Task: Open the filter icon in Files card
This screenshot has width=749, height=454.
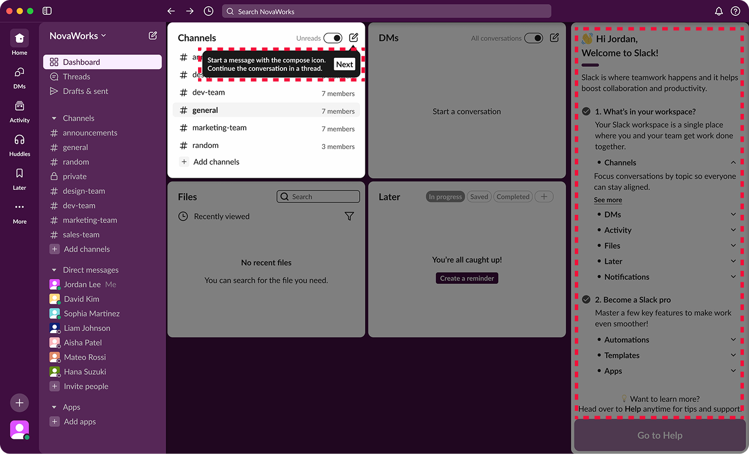Action: pos(350,216)
